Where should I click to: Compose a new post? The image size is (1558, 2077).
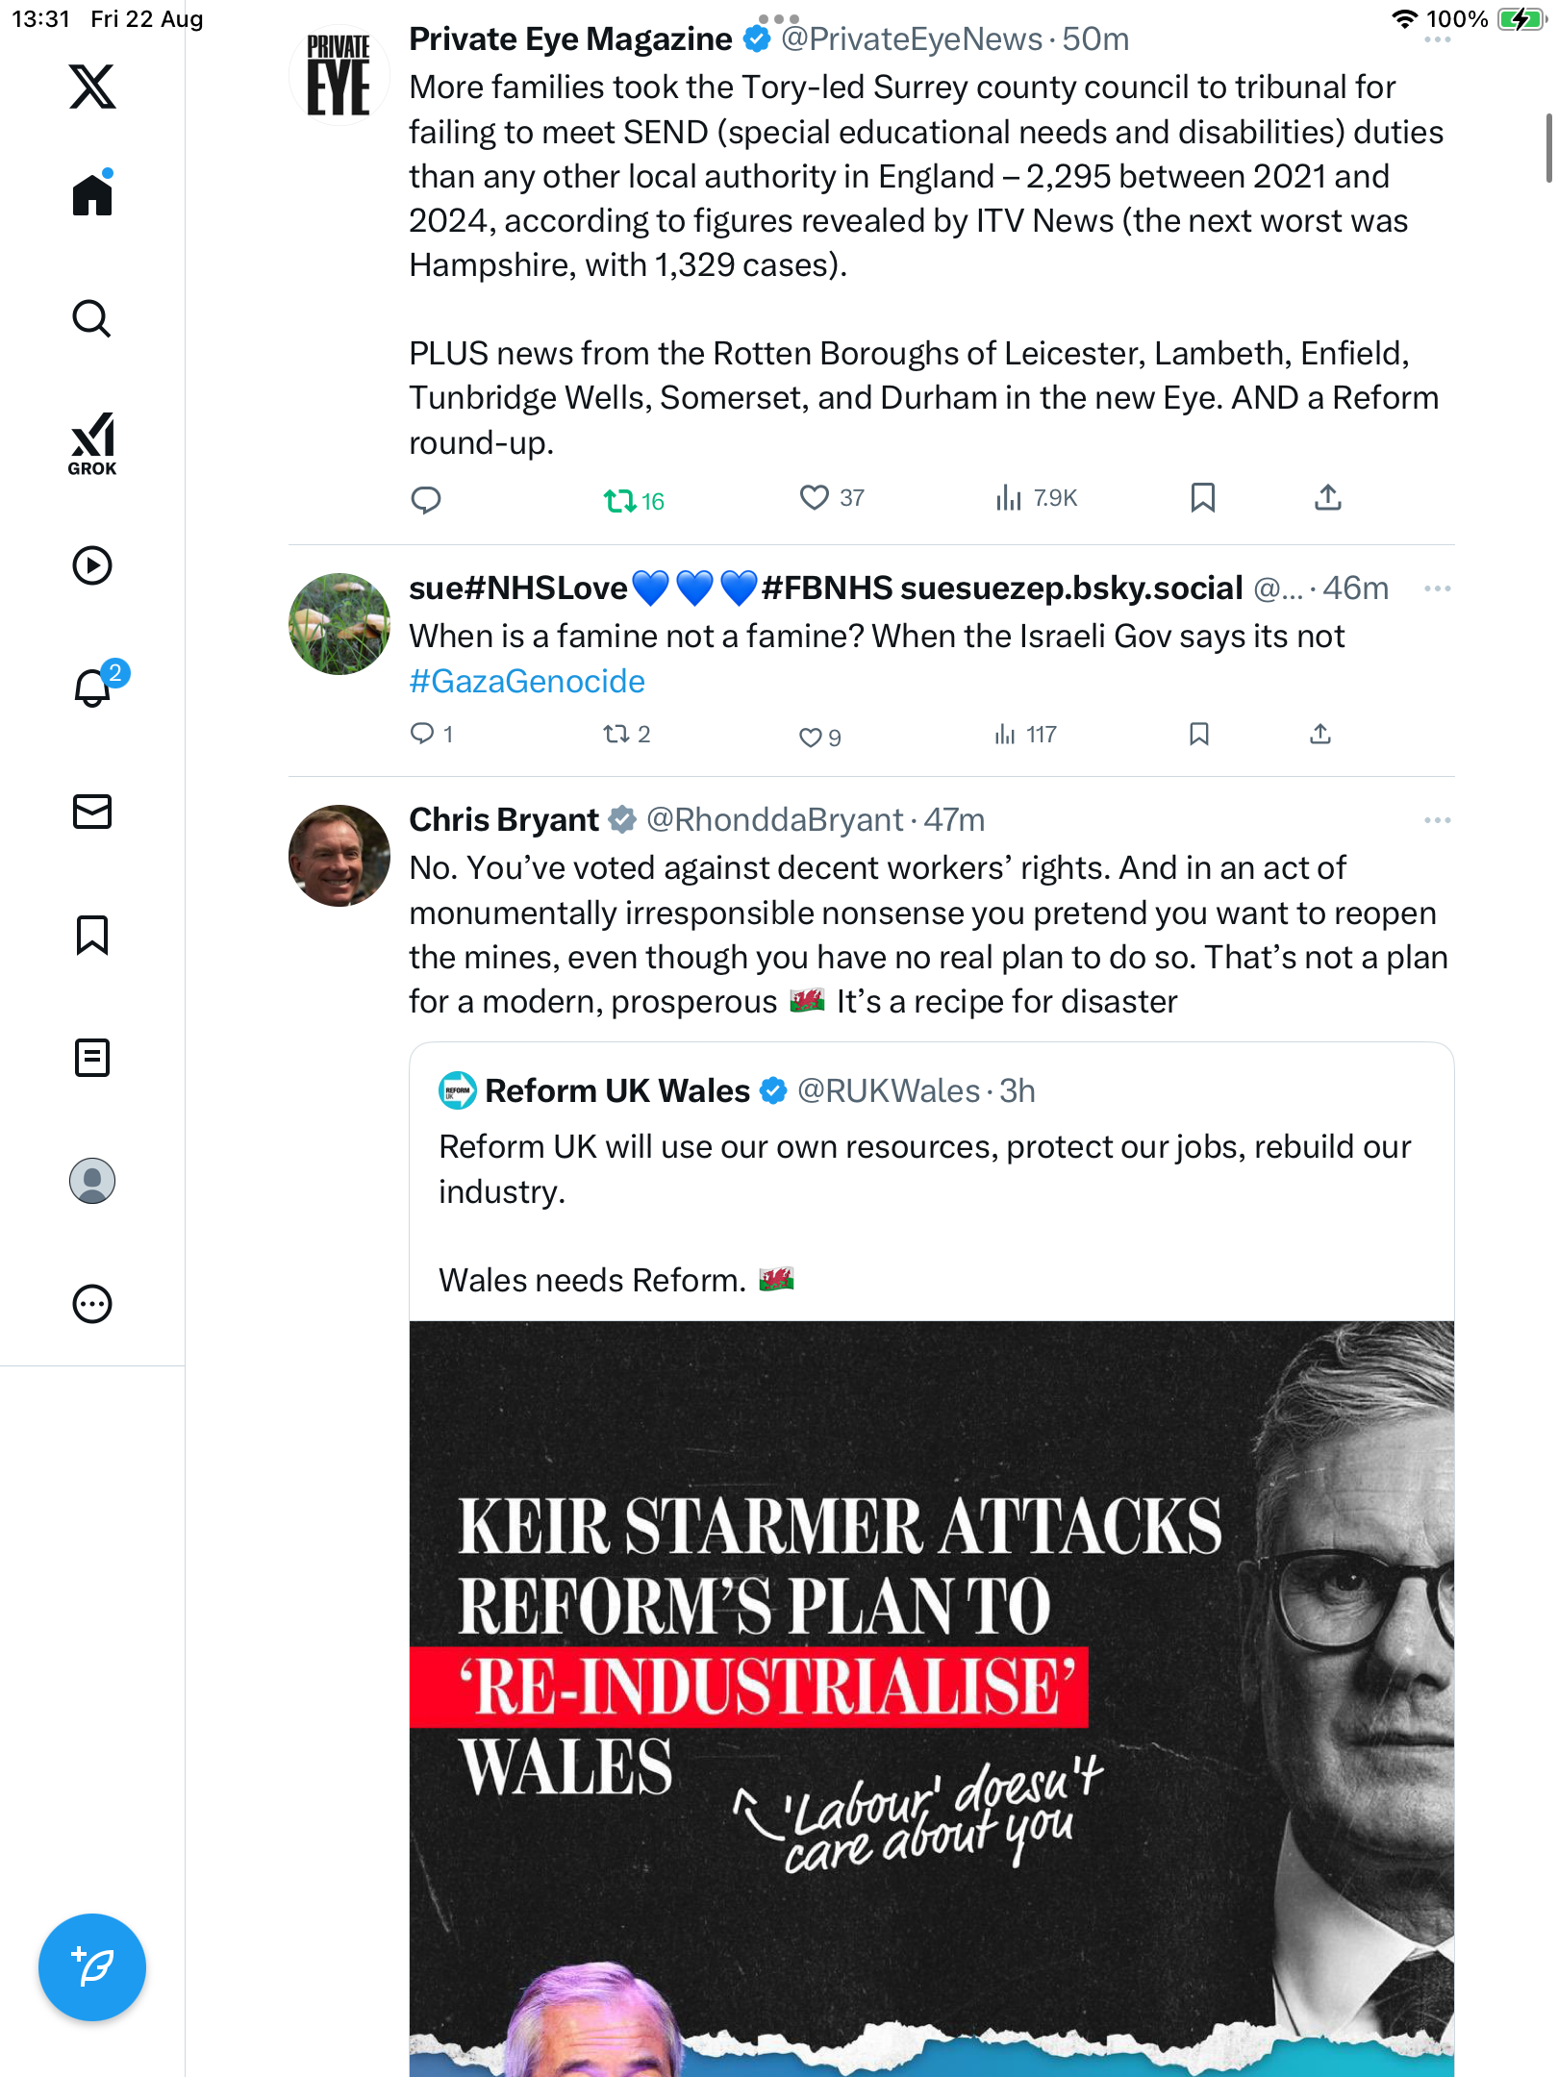92,1967
